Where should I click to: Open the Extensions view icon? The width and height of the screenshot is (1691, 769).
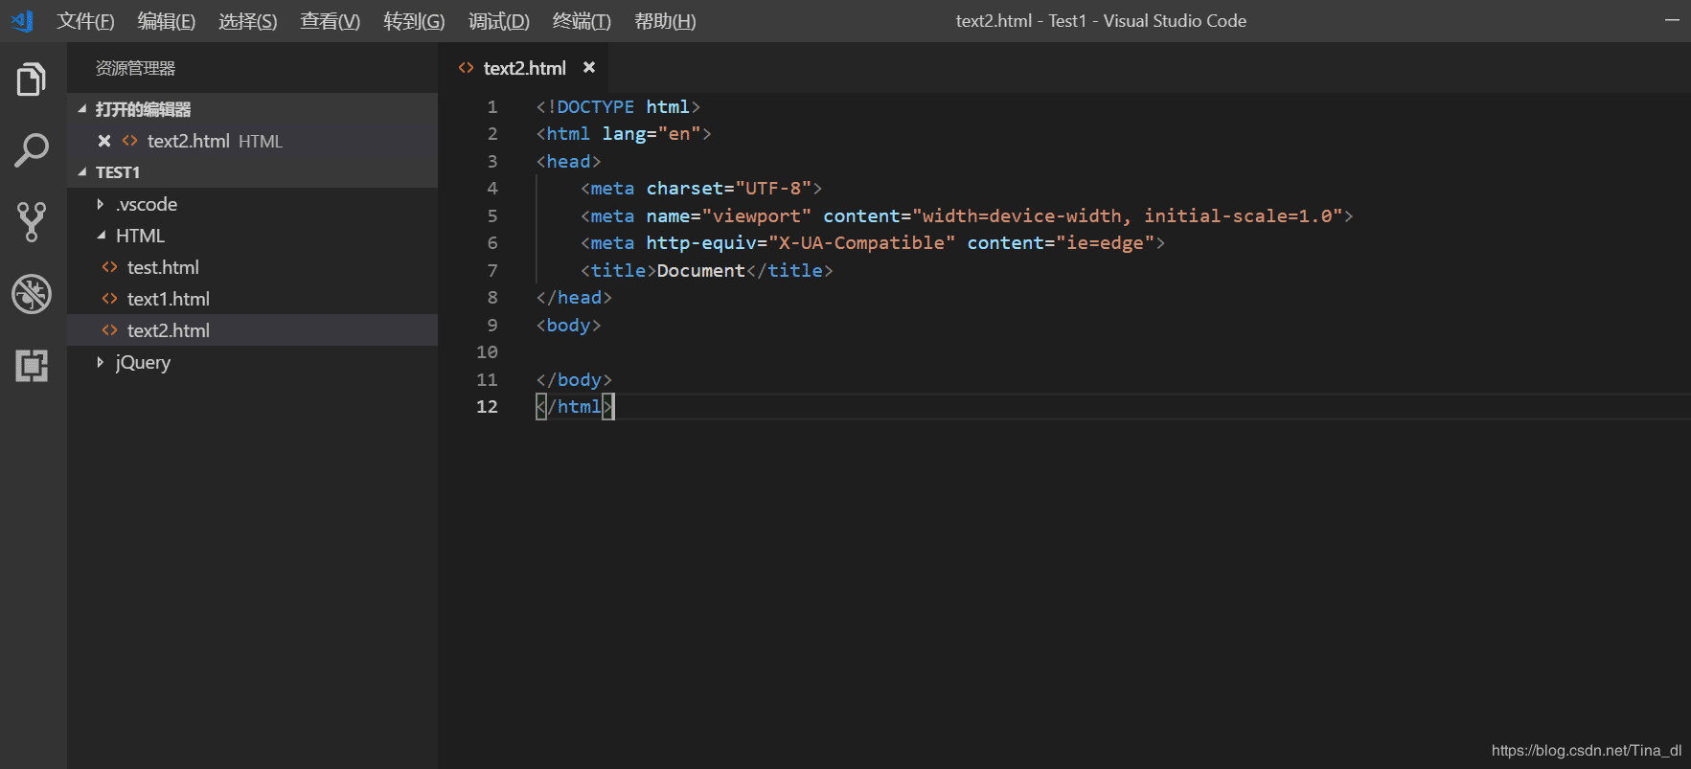tap(32, 366)
